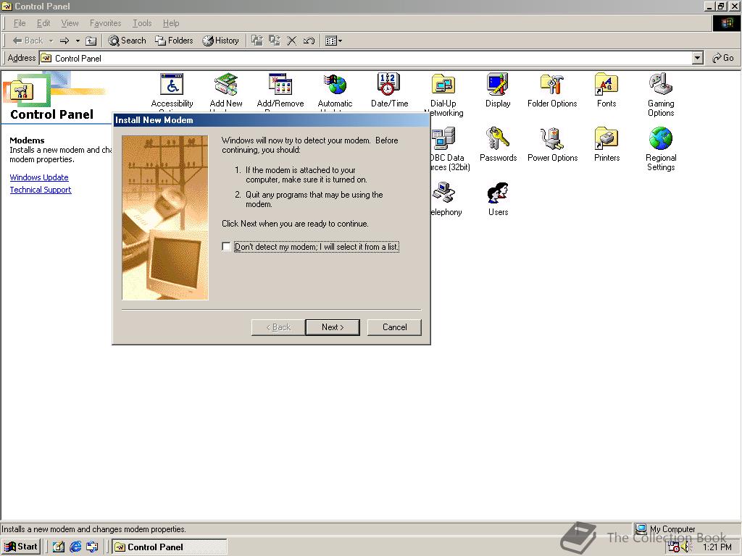Open the Start menu

pyautogui.click(x=21, y=547)
